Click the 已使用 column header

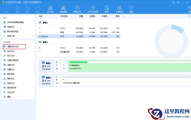pyautogui.click(x=92, y=16)
